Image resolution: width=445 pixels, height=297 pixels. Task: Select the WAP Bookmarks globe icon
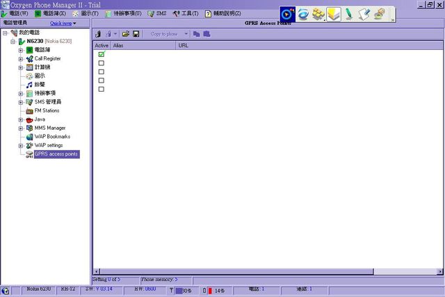click(29, 137)
